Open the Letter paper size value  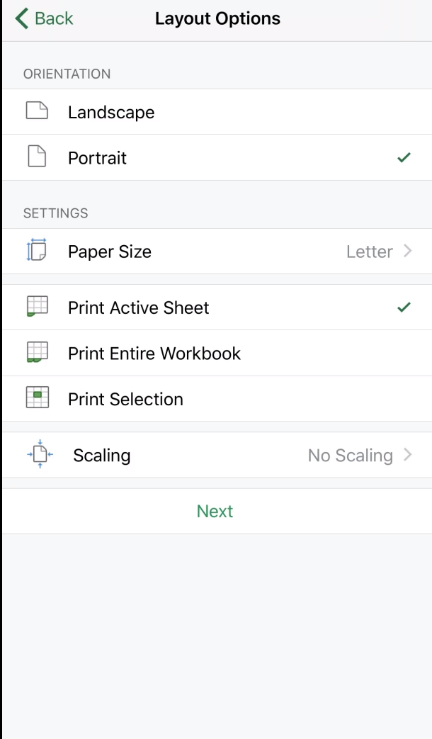[370, 252]
